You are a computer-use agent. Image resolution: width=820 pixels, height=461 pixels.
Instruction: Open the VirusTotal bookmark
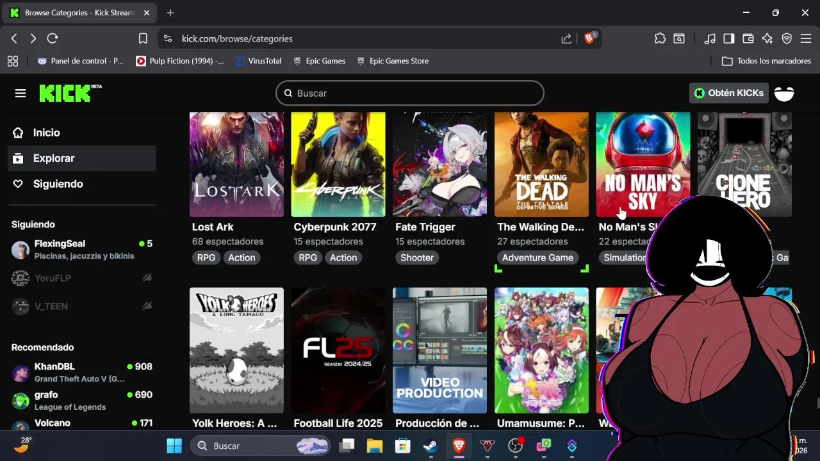click(259, 61)
